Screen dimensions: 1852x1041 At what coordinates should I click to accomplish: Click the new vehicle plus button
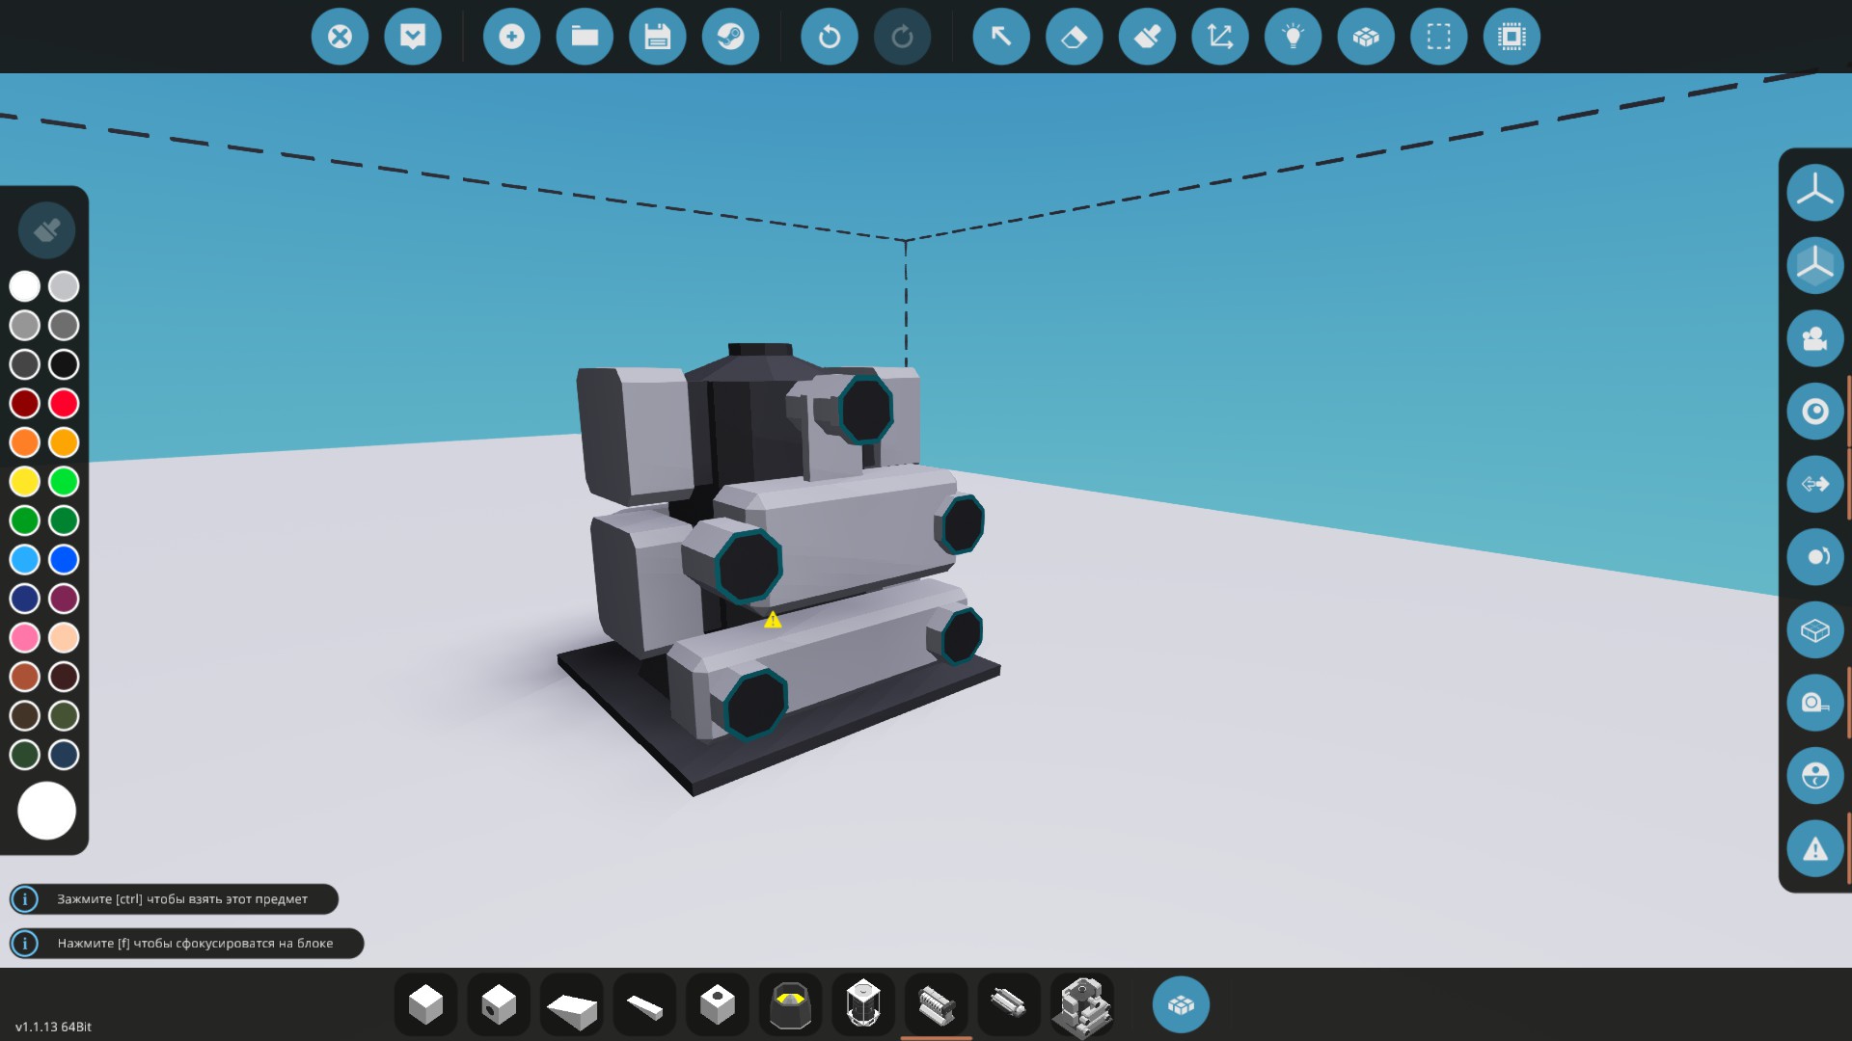[511, 37]
